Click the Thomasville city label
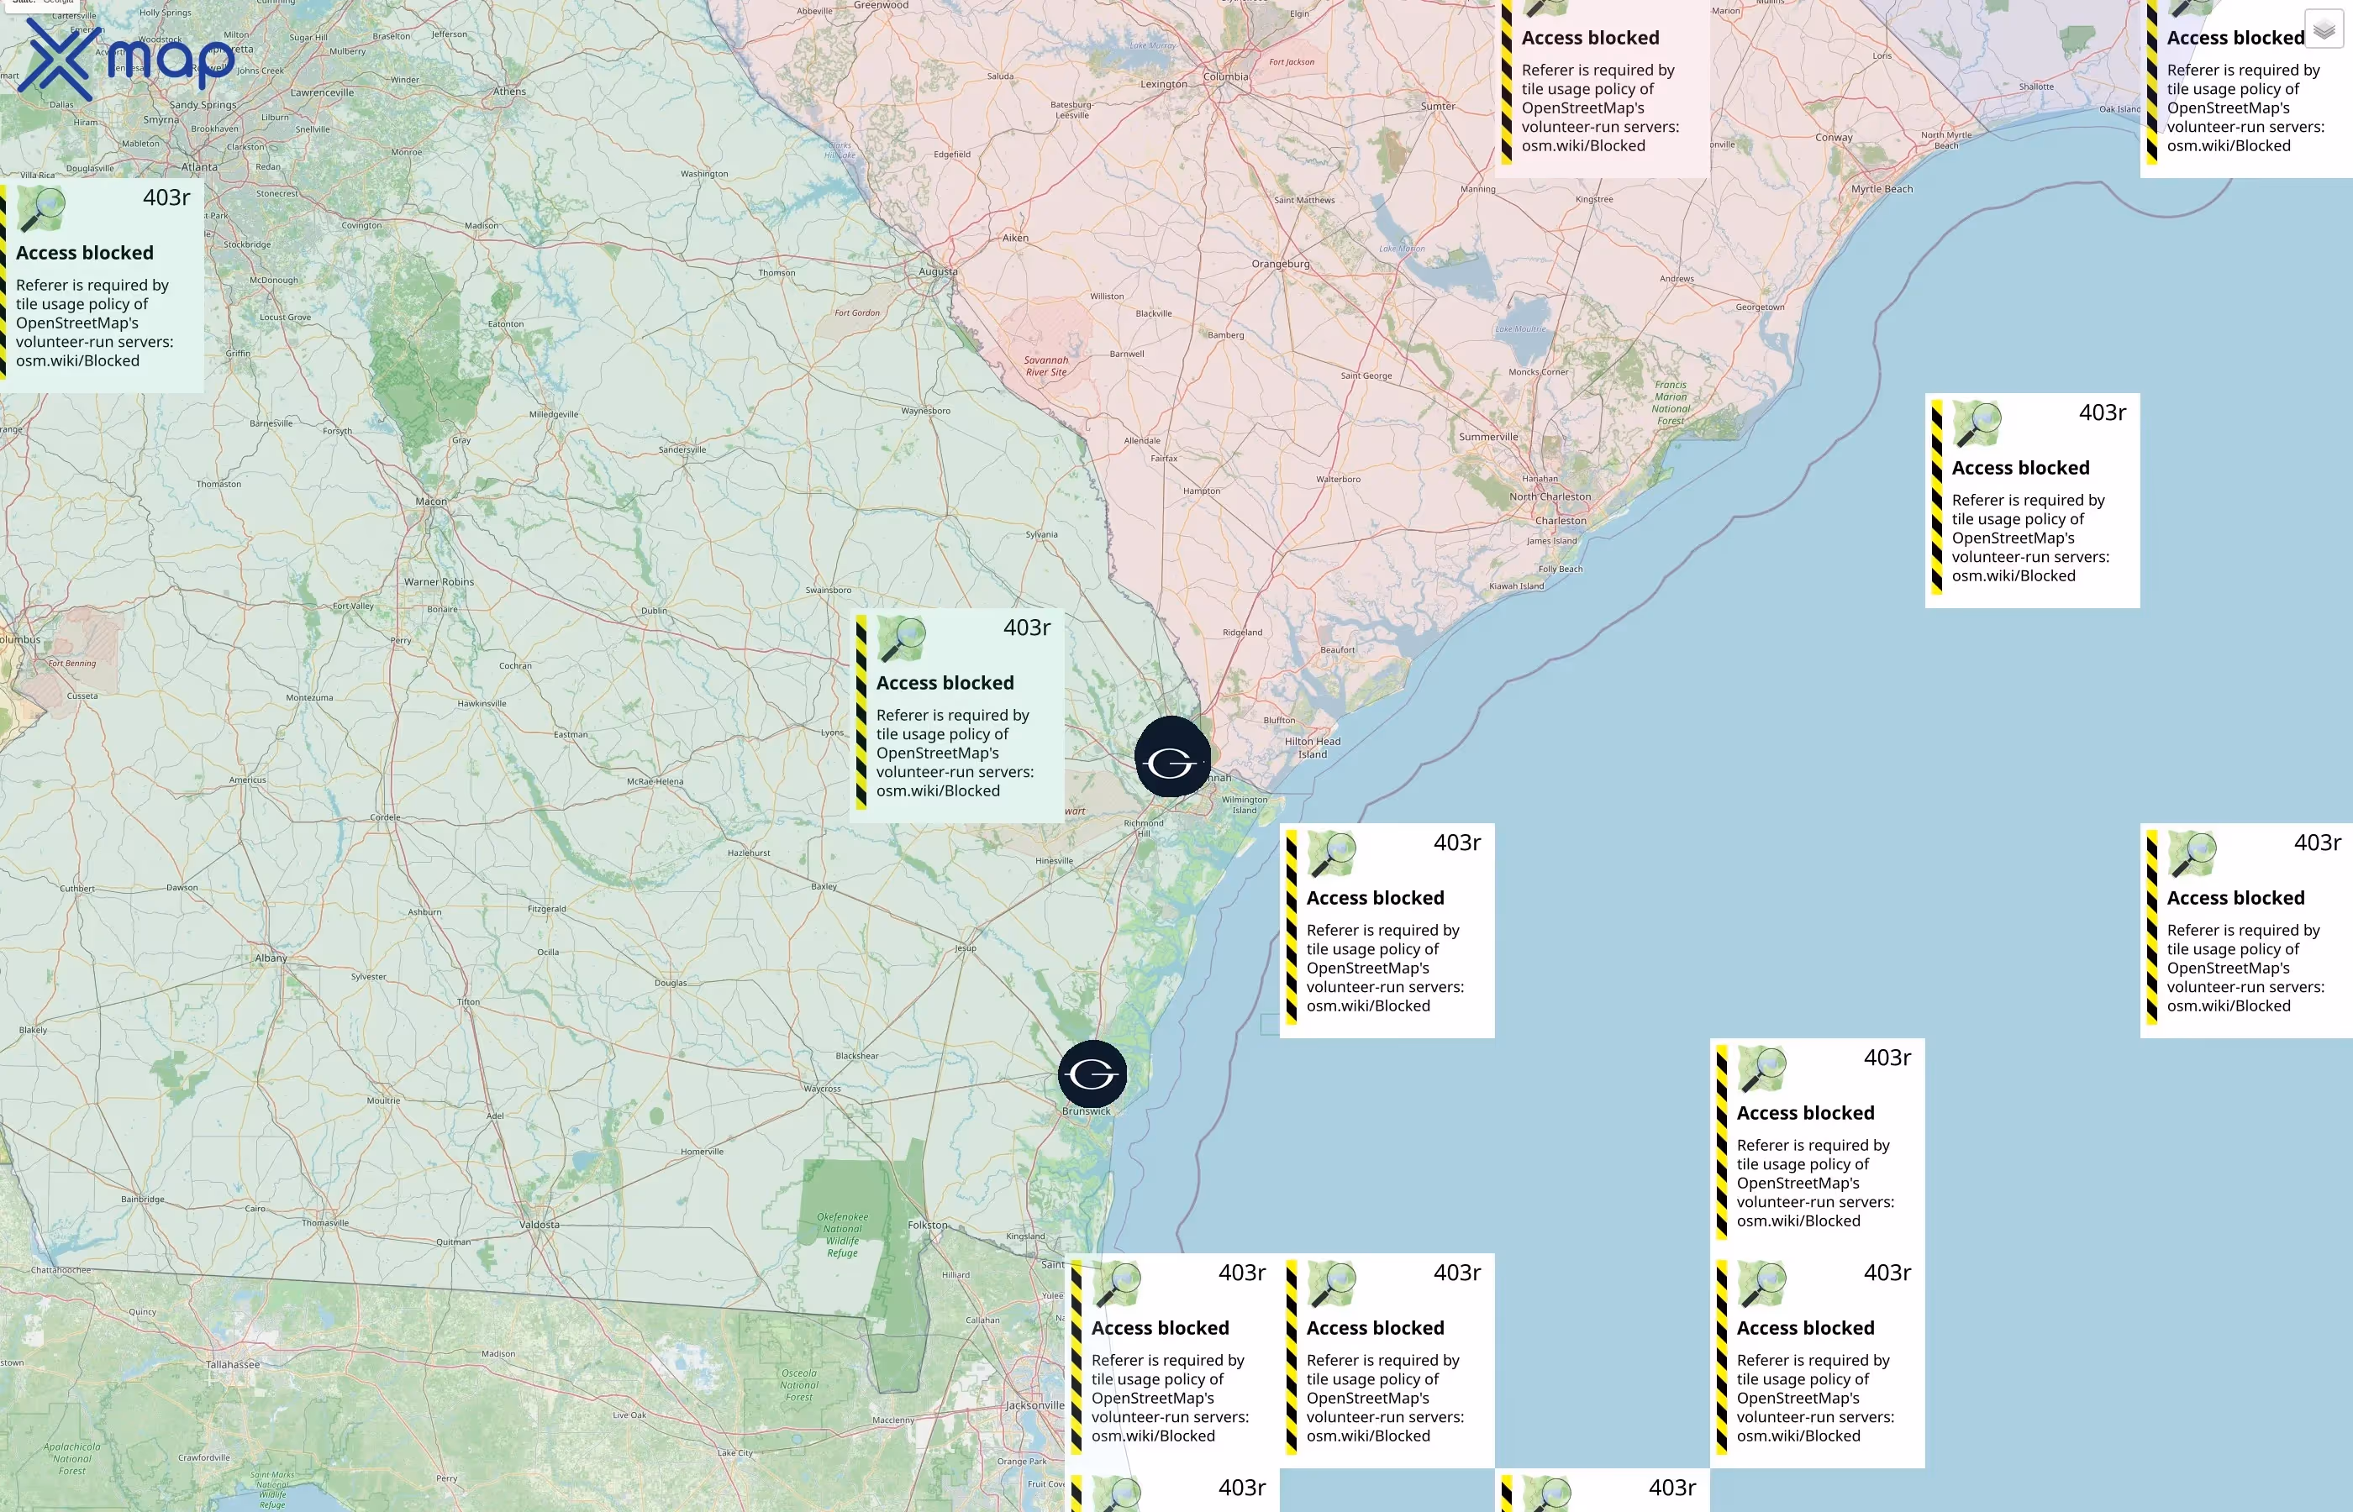The width and height of the screenshot is (2353, 1512). pyautogui.click(x=325, y=1223)
